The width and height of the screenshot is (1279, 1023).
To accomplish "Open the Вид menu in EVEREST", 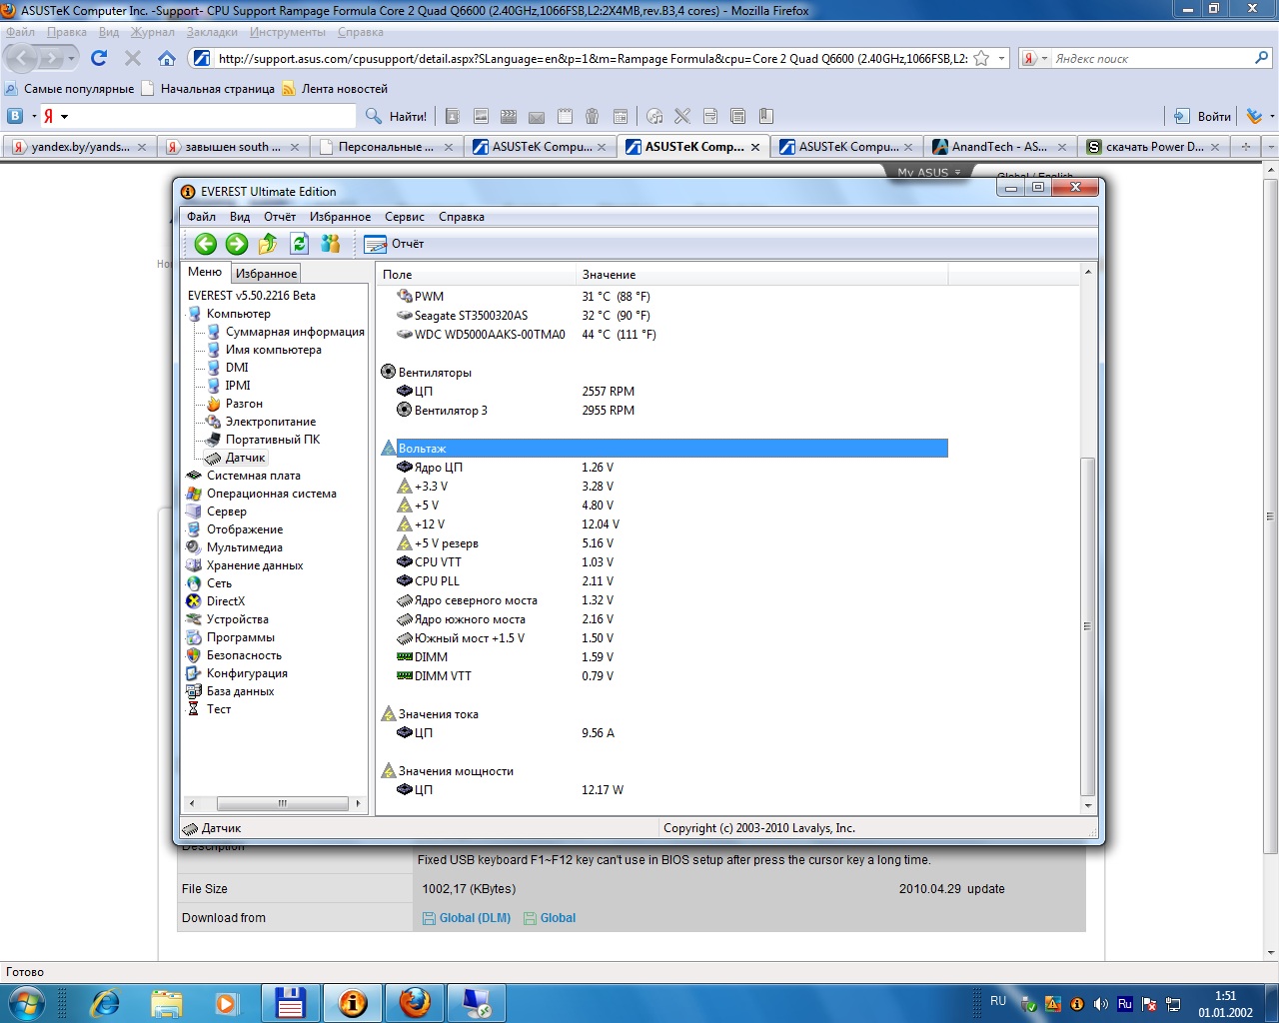I will [240, 217].
